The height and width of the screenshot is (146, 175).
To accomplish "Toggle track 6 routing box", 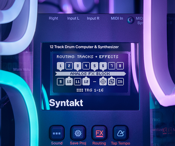I will (x=103, y=66).
